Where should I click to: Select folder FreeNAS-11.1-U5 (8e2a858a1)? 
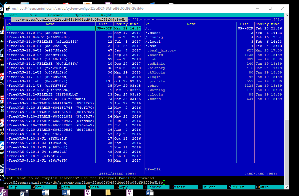tap(74, 81)
